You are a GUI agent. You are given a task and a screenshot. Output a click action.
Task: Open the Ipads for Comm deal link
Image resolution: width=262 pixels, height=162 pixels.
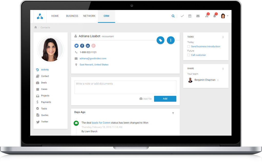pyautogui.click(x=101, y=123)
